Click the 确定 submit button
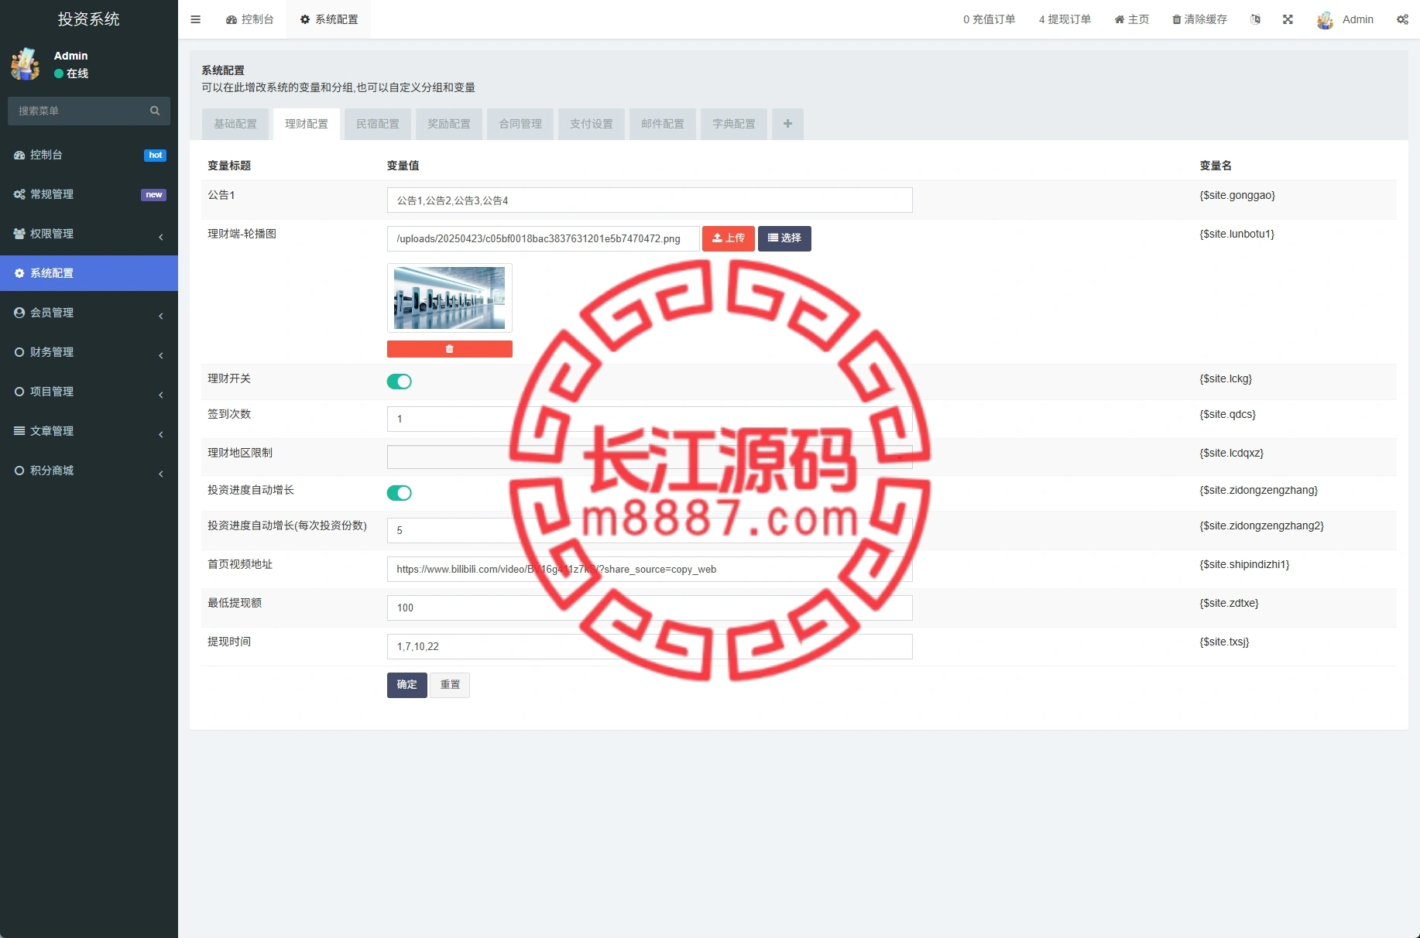 tap(407, 685)
